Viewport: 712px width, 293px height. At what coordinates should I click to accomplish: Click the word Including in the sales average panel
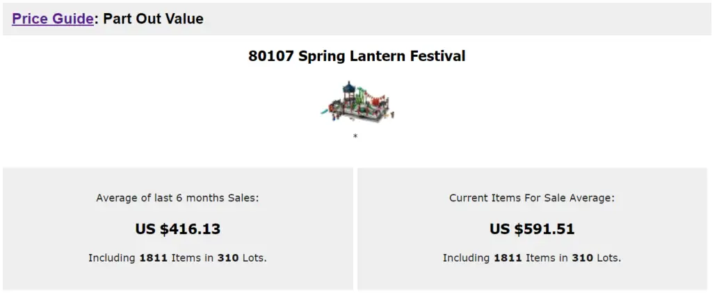tap(112, 258)
